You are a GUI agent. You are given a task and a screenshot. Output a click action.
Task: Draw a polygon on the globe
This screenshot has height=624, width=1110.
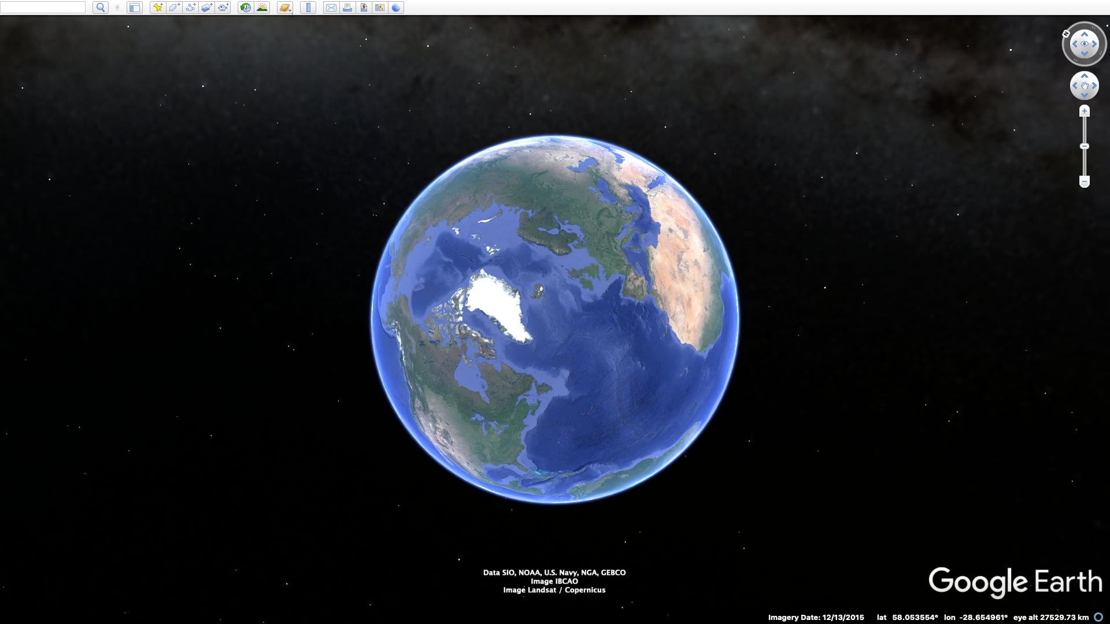click(174, 8)
